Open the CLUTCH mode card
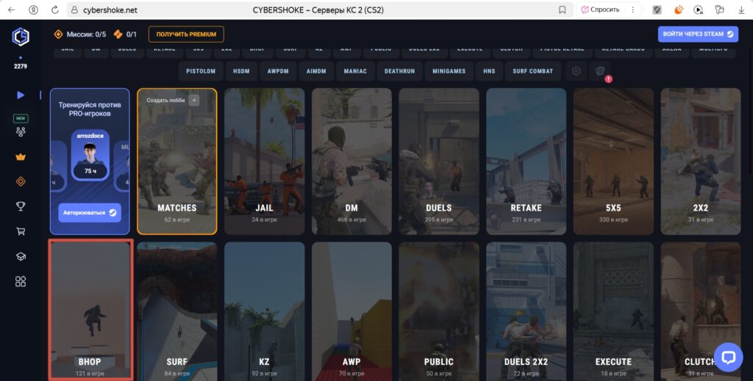 point(701,311)
